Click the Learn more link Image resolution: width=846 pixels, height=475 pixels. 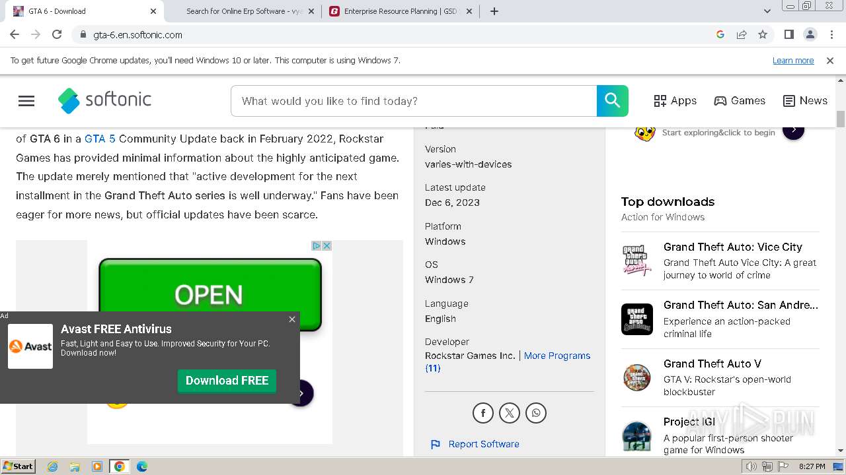[x=793, y=60]
